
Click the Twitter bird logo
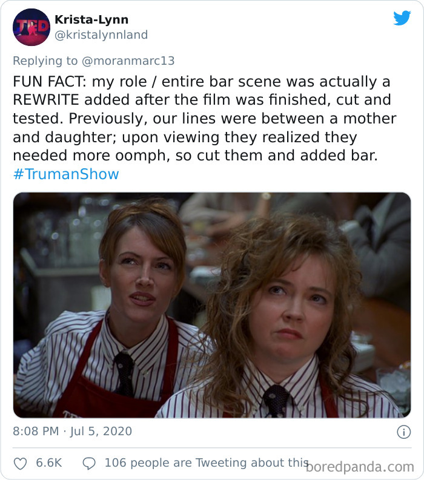point(402,18)
